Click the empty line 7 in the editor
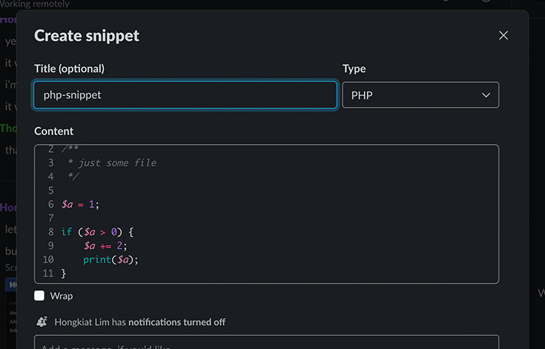This screenshot has height=349, width=545. (x=267, y=218)
